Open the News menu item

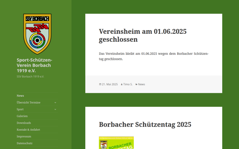pos(20,96)
